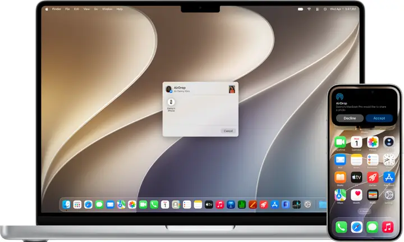This screenshot has height=242, width=404.
Task: Open Finder from the Mac dock
Action: point(66,204)
